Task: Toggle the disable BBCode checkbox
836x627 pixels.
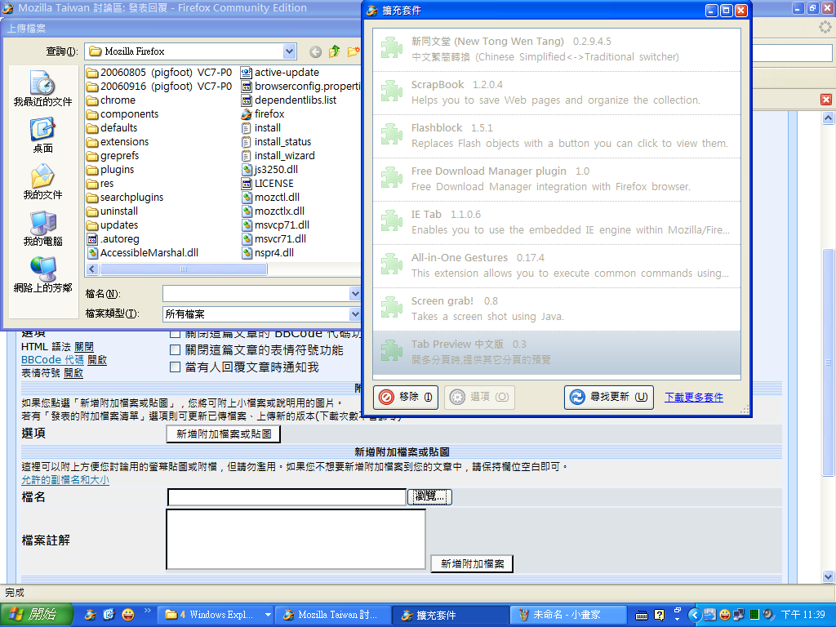Action: point(175,334)
